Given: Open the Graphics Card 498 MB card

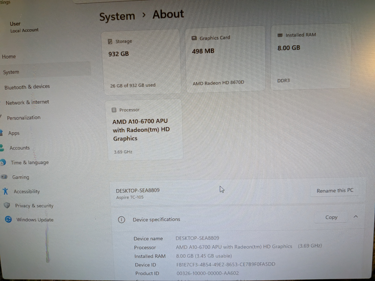Looking at the screenshot, I should pyautogui.click(x=225, y=59).
